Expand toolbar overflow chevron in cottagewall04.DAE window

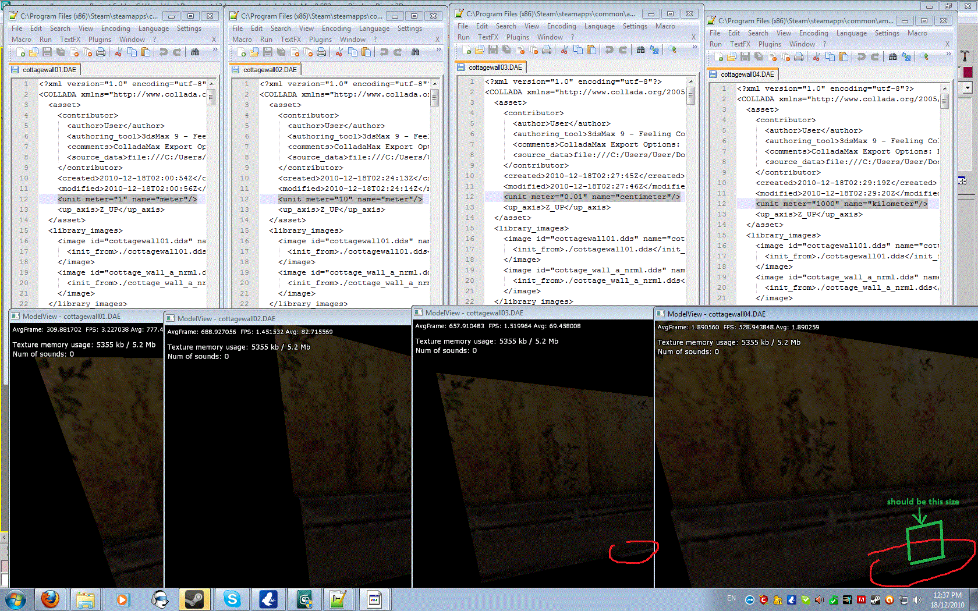pyautogui.click(x=948, y=54)
